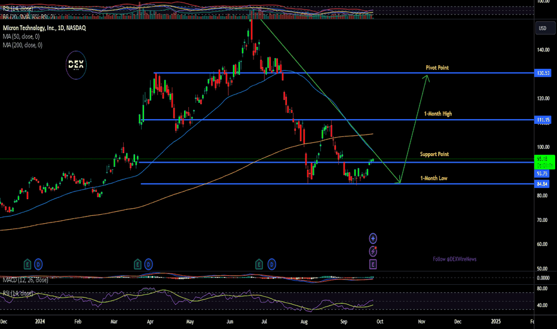Show the earnings E marker below late June
The image size is (557, 329).
pyautogui.click(x=259, y=264)
